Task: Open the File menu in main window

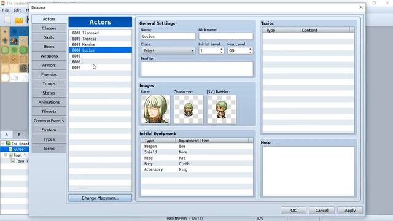Action: tap(6, 10)
